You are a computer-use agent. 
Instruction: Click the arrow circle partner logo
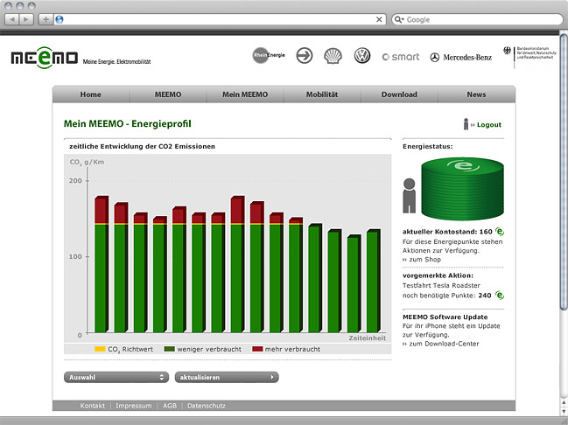(304, 56)
